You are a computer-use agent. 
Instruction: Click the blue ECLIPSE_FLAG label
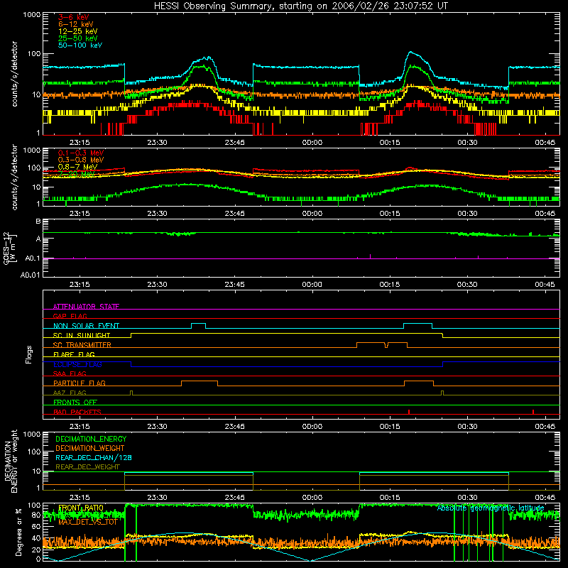point(77,364)
